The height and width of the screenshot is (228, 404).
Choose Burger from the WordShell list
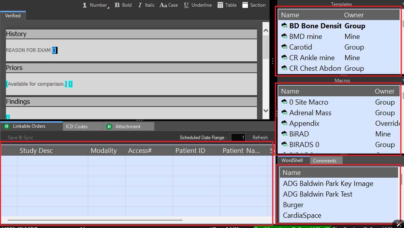coord(293,205)
